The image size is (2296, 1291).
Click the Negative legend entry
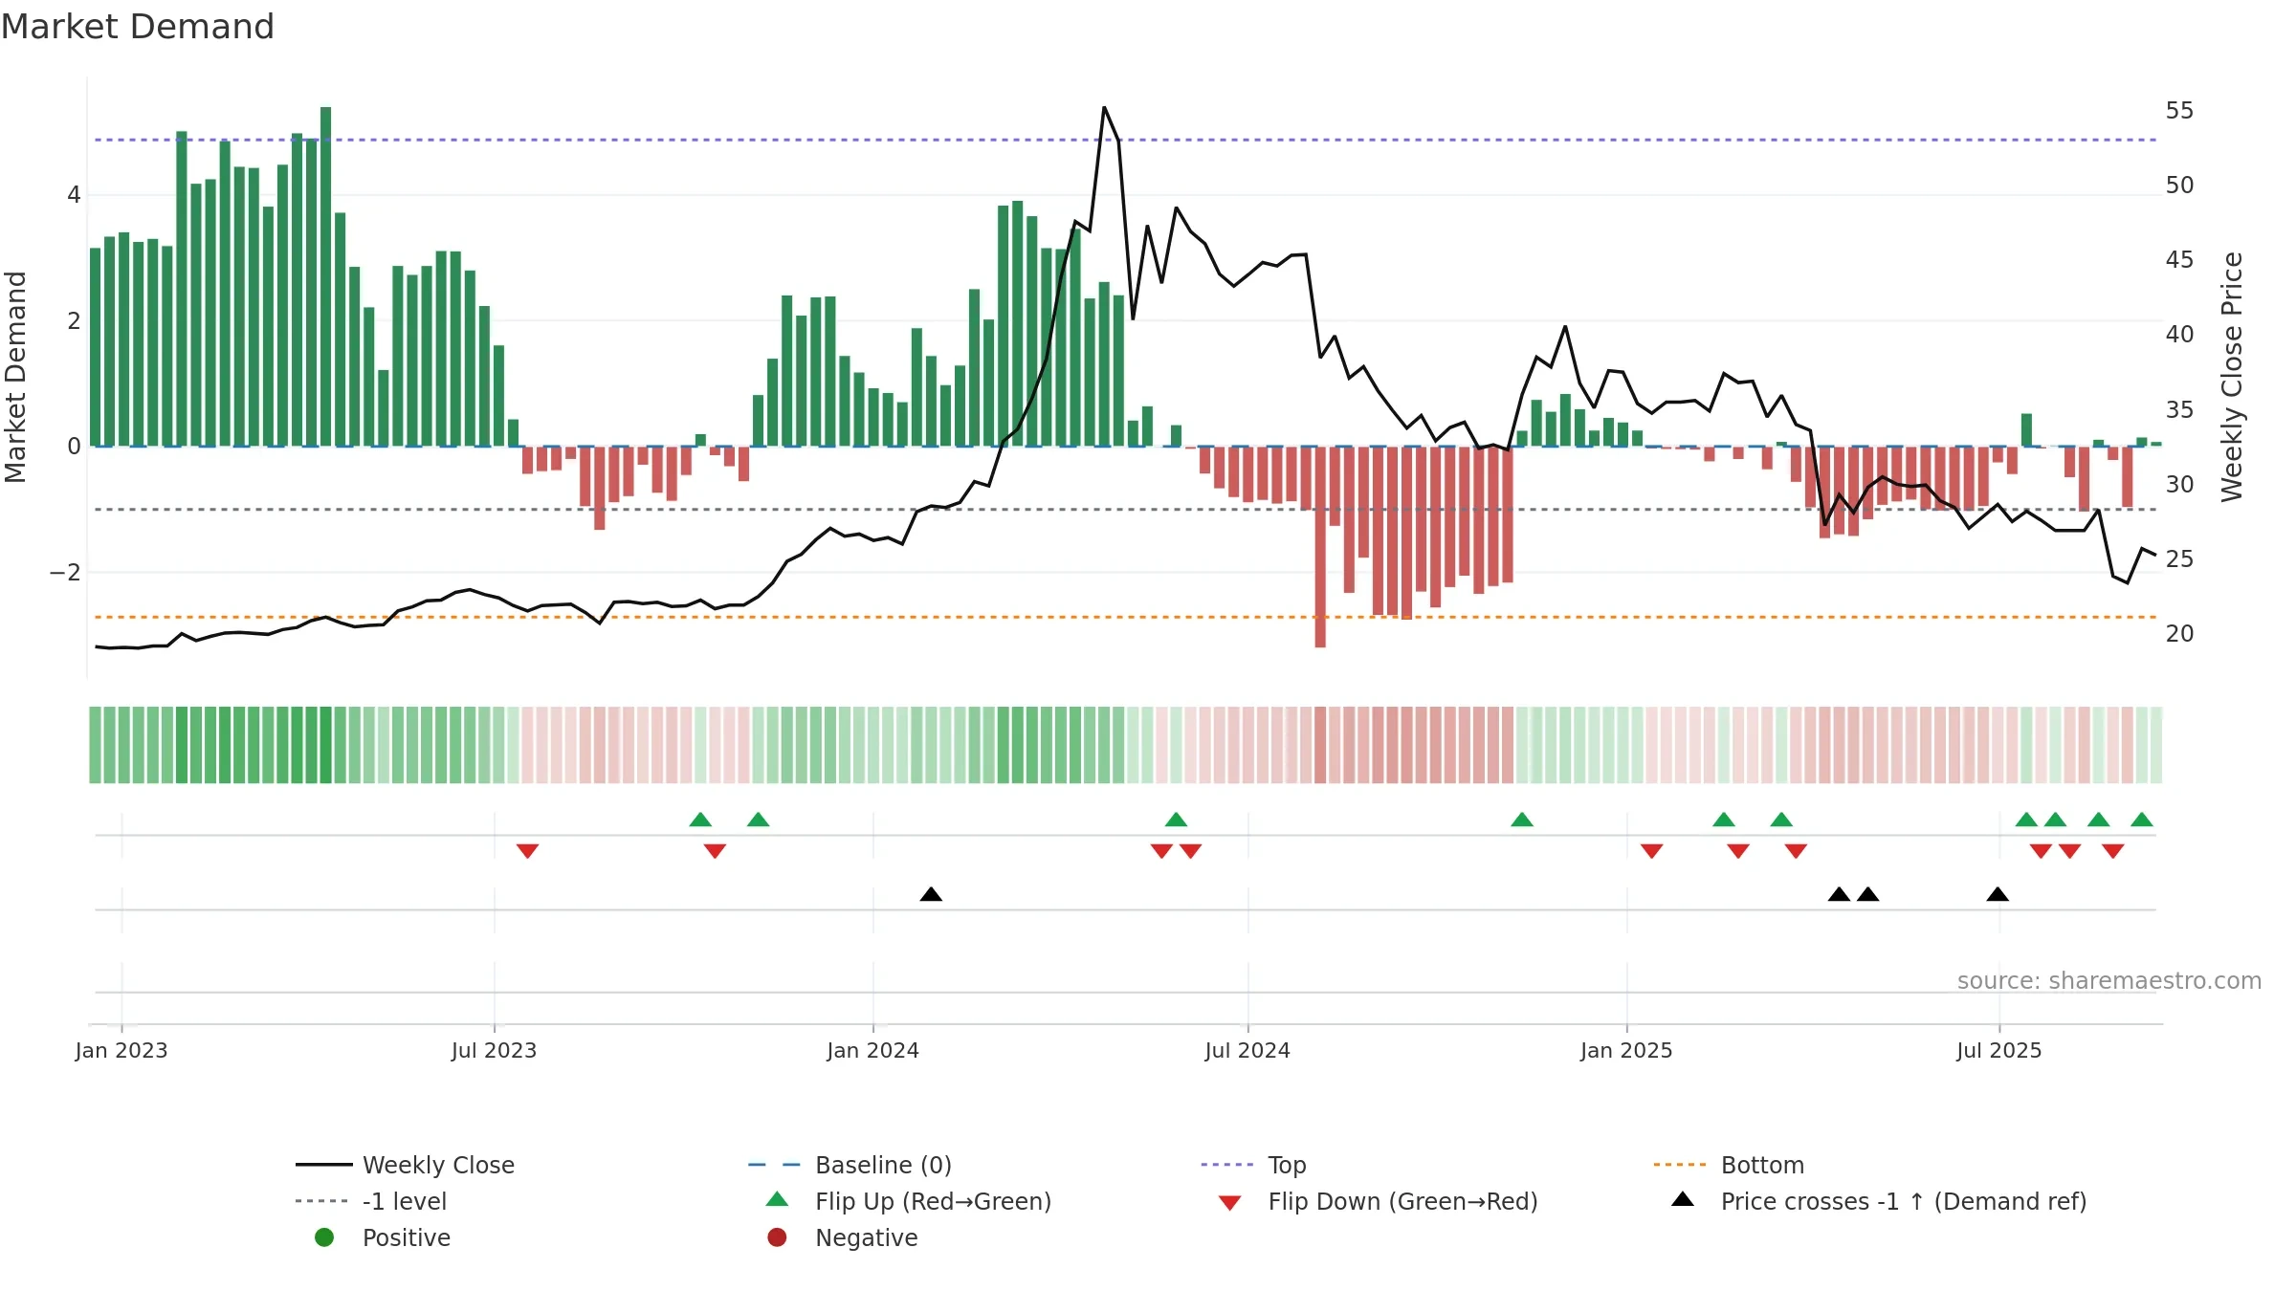[842, 1237]
